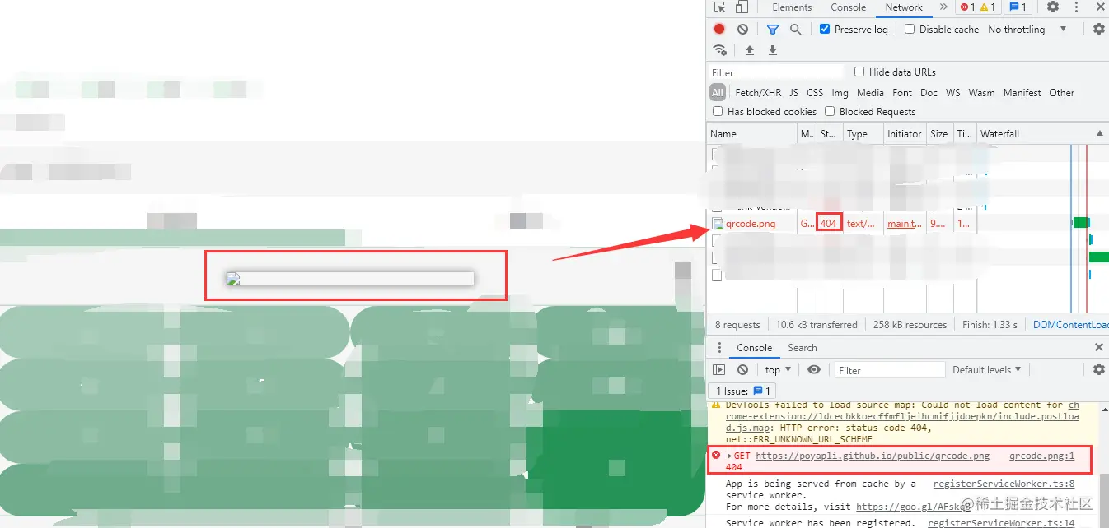Open main.t... initiator link for qrcode.png
This screenshot has width=1109, height=528.
tap(905, 223)
